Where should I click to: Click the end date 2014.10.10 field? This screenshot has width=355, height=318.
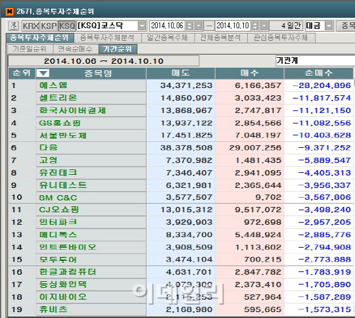tap(233, 26)
